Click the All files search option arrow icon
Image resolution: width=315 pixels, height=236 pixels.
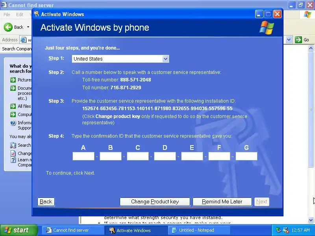pos(13,106)
